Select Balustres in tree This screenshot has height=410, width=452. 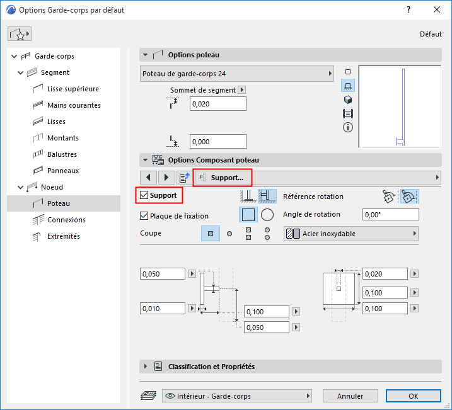tap(62, 154)
